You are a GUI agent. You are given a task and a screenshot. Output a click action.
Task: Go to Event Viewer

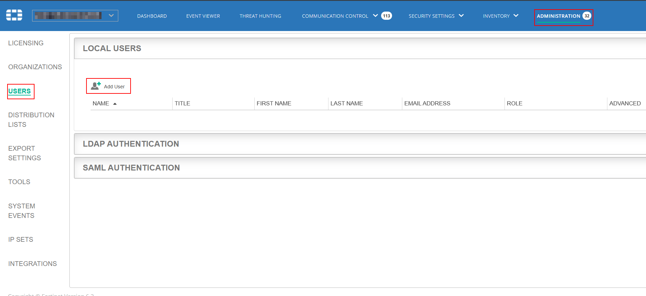point(203,16)
